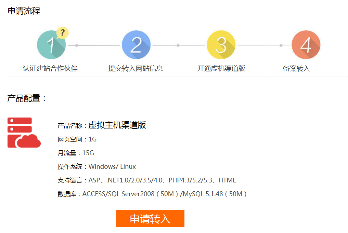Click the red server cloud icon

[x=24, y=133]
